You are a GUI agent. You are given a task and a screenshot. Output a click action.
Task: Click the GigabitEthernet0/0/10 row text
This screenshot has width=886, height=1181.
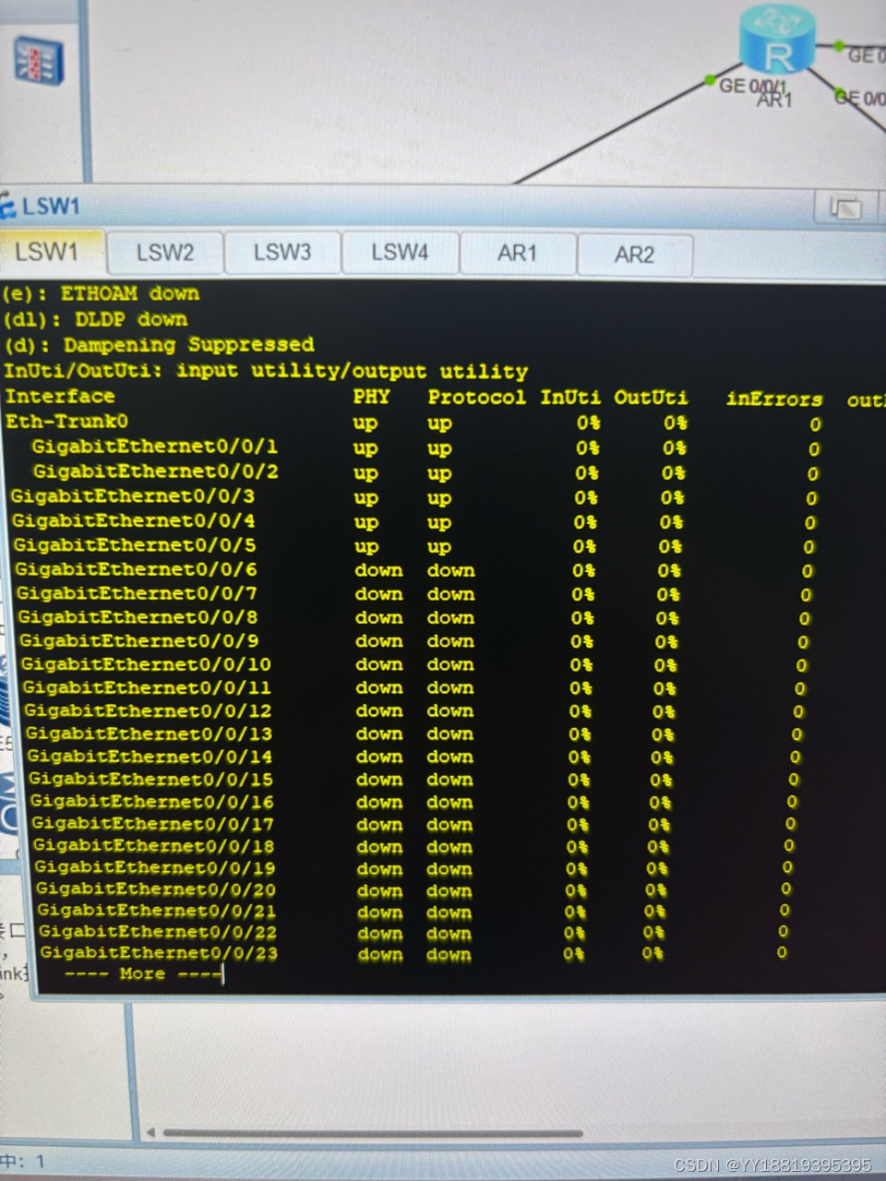147,664
